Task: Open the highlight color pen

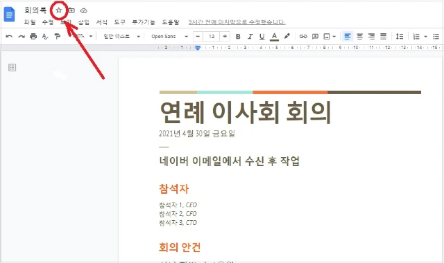Action: (x=287, y=36)
